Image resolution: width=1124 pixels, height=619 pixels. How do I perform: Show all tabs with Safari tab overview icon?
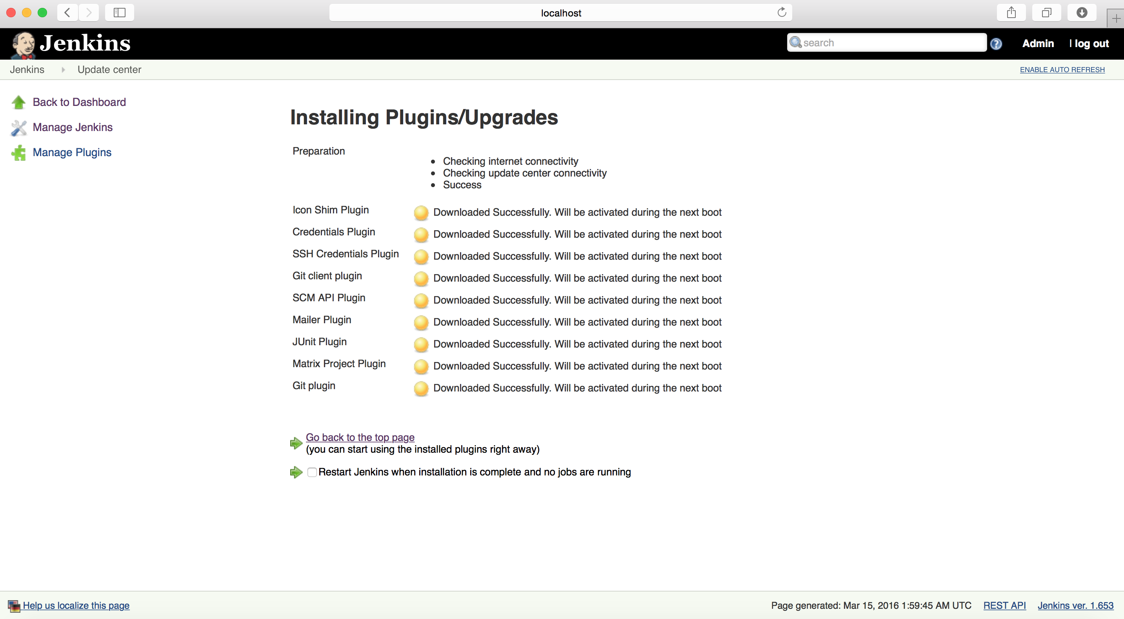tap(1046, 13)
